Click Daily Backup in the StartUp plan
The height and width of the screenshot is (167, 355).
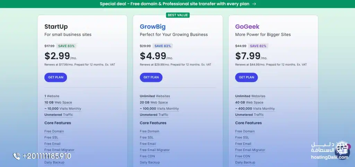54,162
